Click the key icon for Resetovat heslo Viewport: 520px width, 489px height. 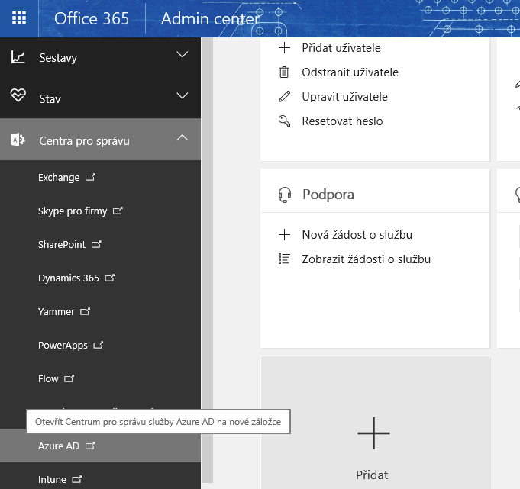(x=284, y=121)
